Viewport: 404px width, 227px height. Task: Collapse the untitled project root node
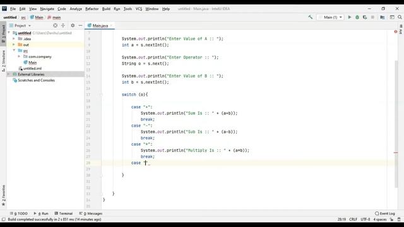point(9,33)
